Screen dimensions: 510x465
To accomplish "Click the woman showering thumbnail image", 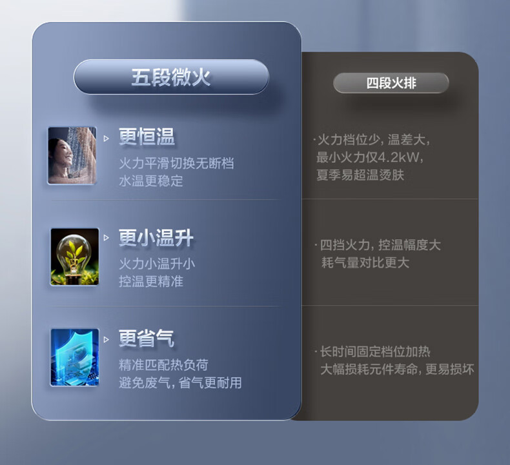I will pyautogui.click(x=72, y=155).
